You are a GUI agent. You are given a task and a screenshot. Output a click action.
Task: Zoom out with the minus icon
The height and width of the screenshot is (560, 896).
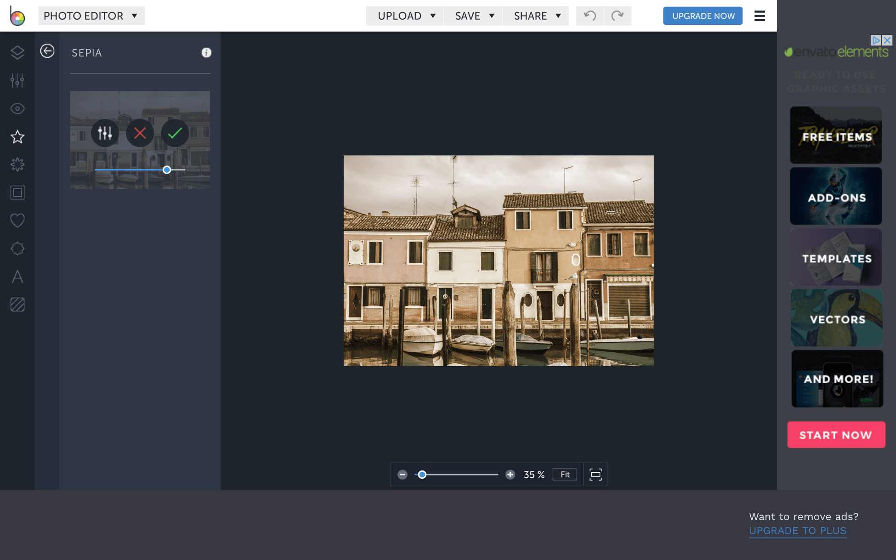click(403, 475)
